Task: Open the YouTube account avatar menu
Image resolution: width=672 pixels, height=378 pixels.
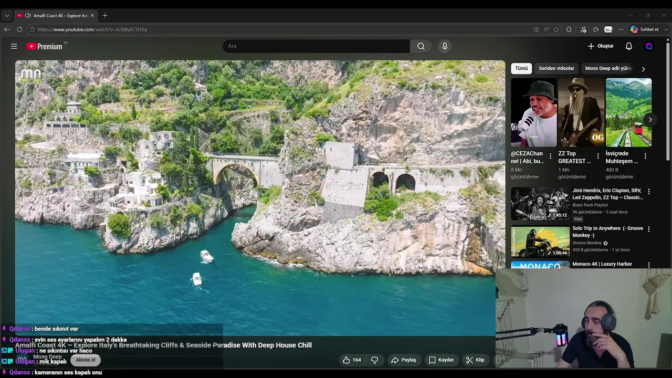Action: coord(649,46)
